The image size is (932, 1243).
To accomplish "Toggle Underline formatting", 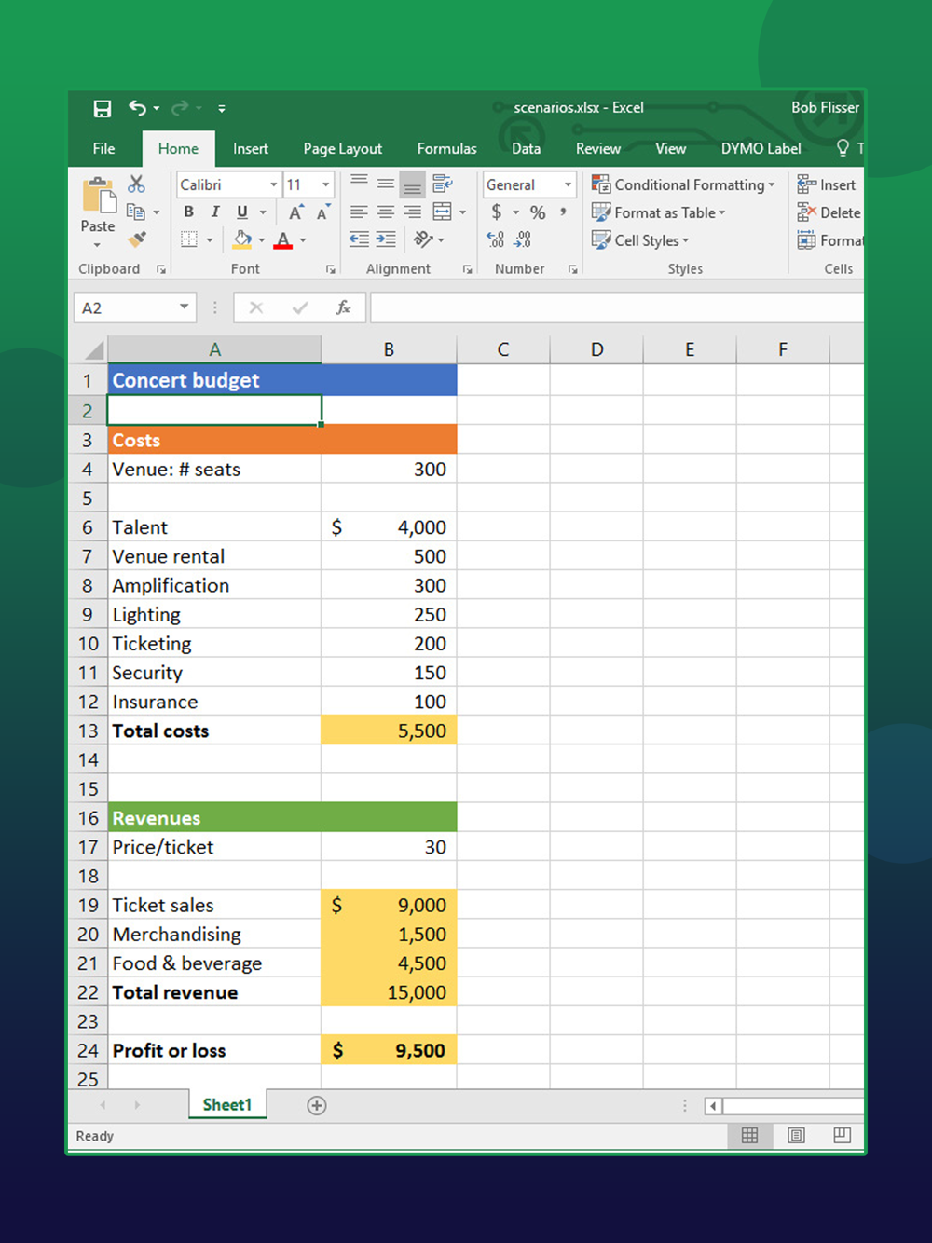I will pos(242,212).
